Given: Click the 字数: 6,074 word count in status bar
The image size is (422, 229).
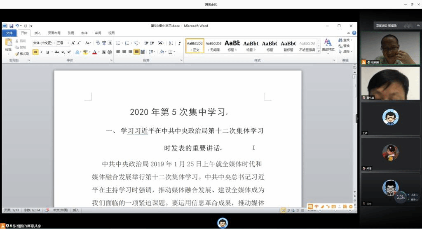Looking at the screenshot, I should (x=32, y=210).
